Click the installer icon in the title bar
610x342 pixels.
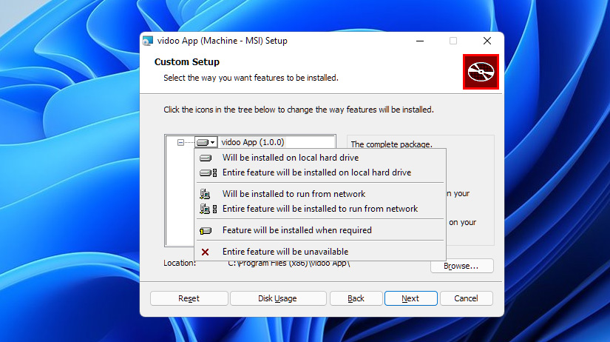click(148, 41)
